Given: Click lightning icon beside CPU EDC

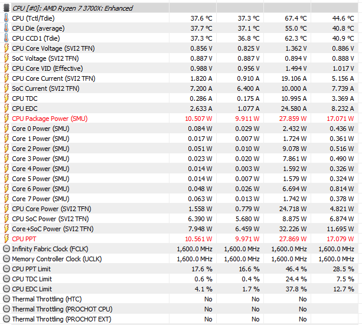Looking at the screenshot, I should click(x=6, y=109).
